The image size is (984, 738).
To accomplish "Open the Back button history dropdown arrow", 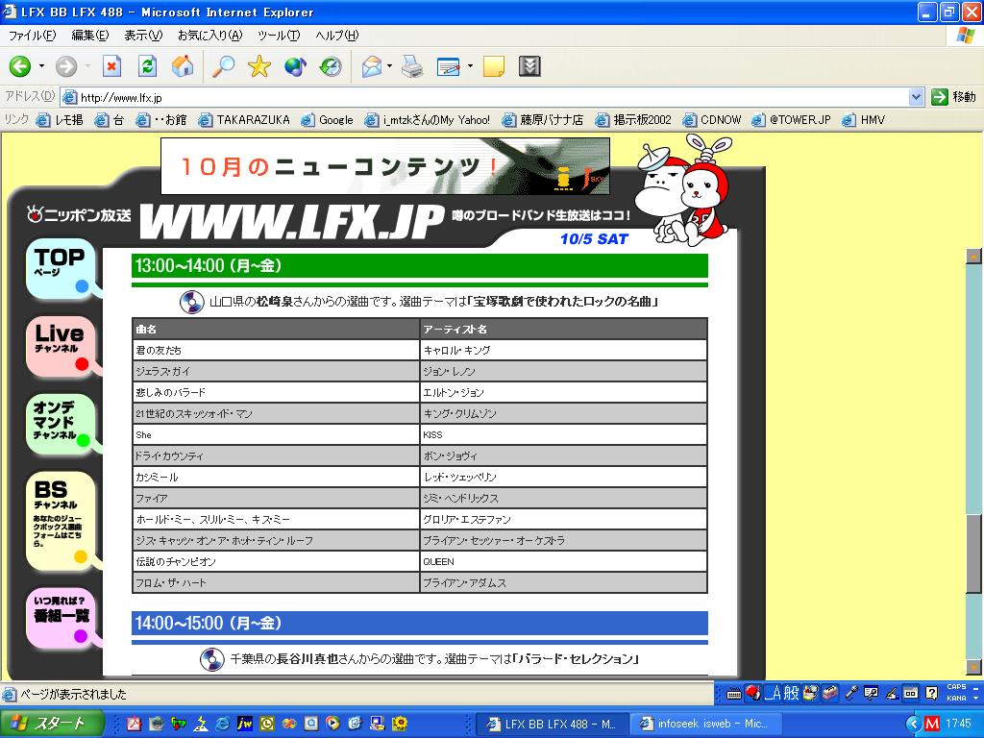I will tap(41, 66).
